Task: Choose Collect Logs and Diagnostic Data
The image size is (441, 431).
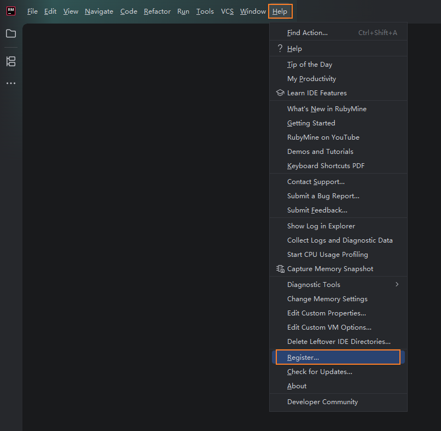Action: pos(338,240)
